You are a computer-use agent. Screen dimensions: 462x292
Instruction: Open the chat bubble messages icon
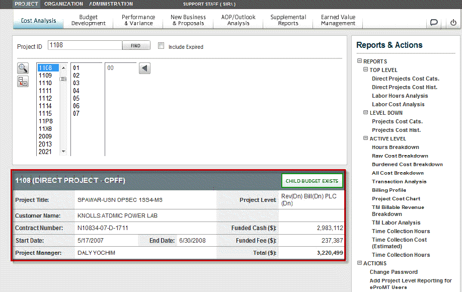[x=433, y=23]
